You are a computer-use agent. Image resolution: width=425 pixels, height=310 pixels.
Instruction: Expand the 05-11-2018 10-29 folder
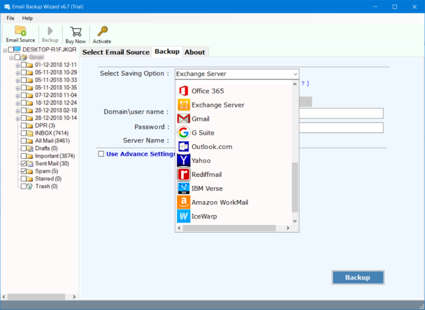click(x=18, y=73)
